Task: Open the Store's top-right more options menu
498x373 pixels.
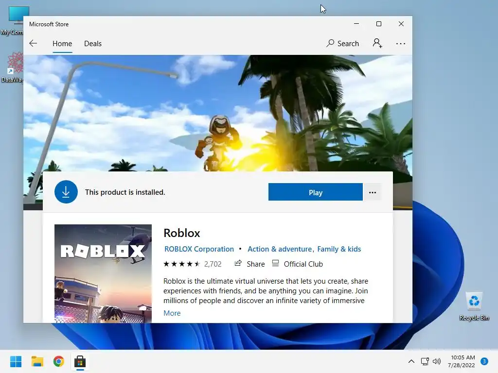Action: coord(401,44)
